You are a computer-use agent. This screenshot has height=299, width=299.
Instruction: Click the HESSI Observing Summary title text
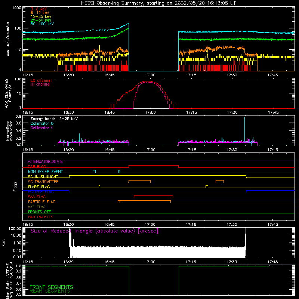point(158,3)
